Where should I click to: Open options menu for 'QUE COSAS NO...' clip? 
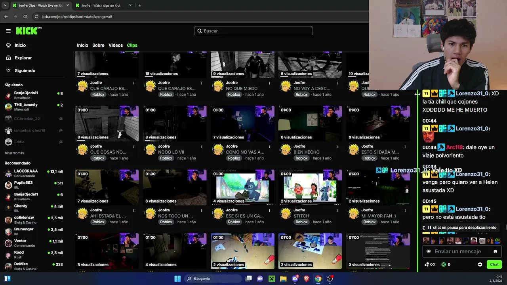click(134, 146)
